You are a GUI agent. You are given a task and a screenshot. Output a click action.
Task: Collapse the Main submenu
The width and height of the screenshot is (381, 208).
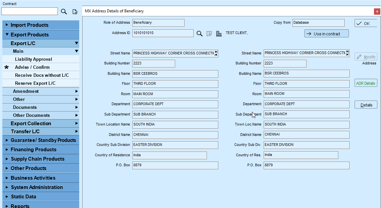[x=41, y=51]
